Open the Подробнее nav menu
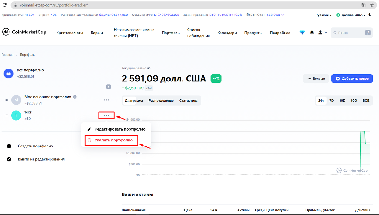Image resolution: width=379 pixels, height=215 pixels. (280, 33)
